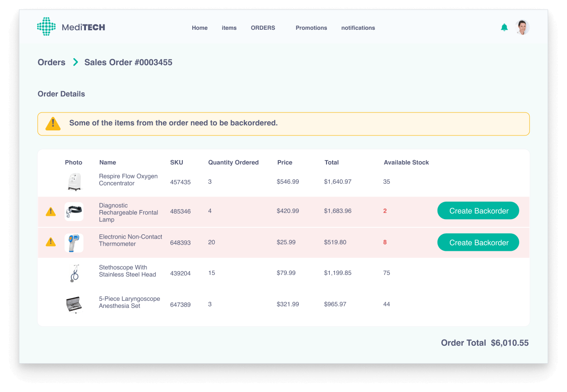The width and height of the screenshot is (567, 392).
Task: Open the ORDERS menu
Action: [x=263, y=28]
